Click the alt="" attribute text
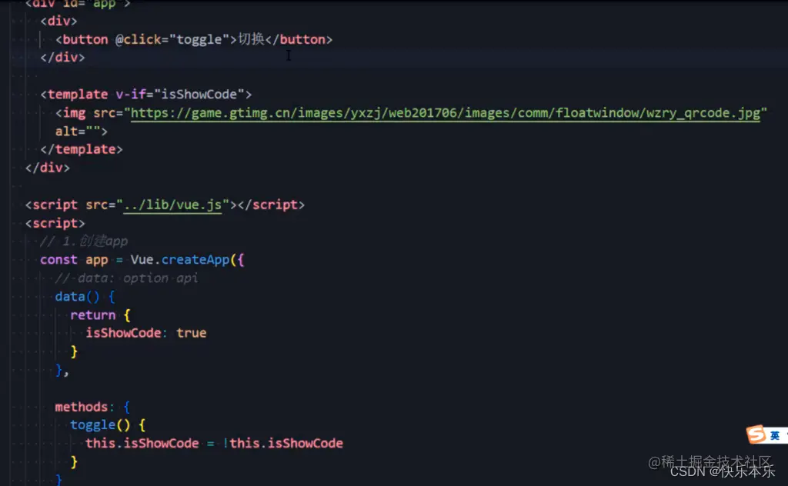Screen dimensions: 788x486 pos(78,131)
